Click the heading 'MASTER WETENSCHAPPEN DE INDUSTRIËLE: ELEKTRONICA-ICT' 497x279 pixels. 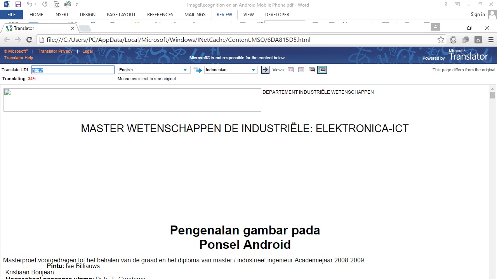tap(245, 129)
